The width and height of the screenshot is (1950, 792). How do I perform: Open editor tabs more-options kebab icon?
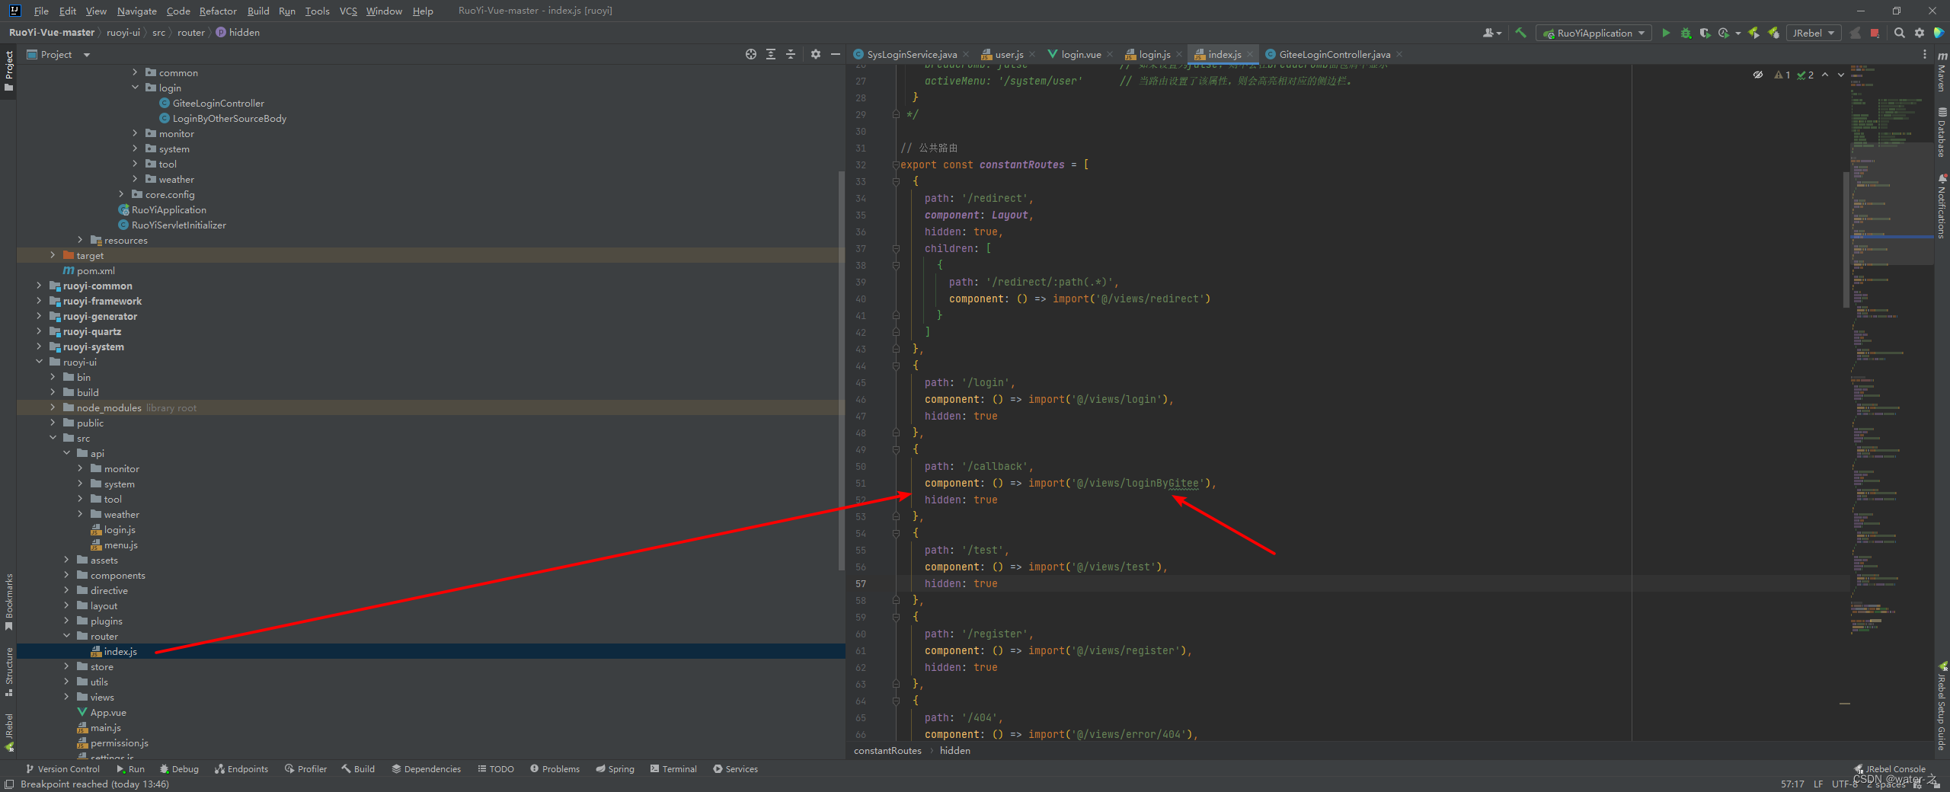[x=1925, y=54]
